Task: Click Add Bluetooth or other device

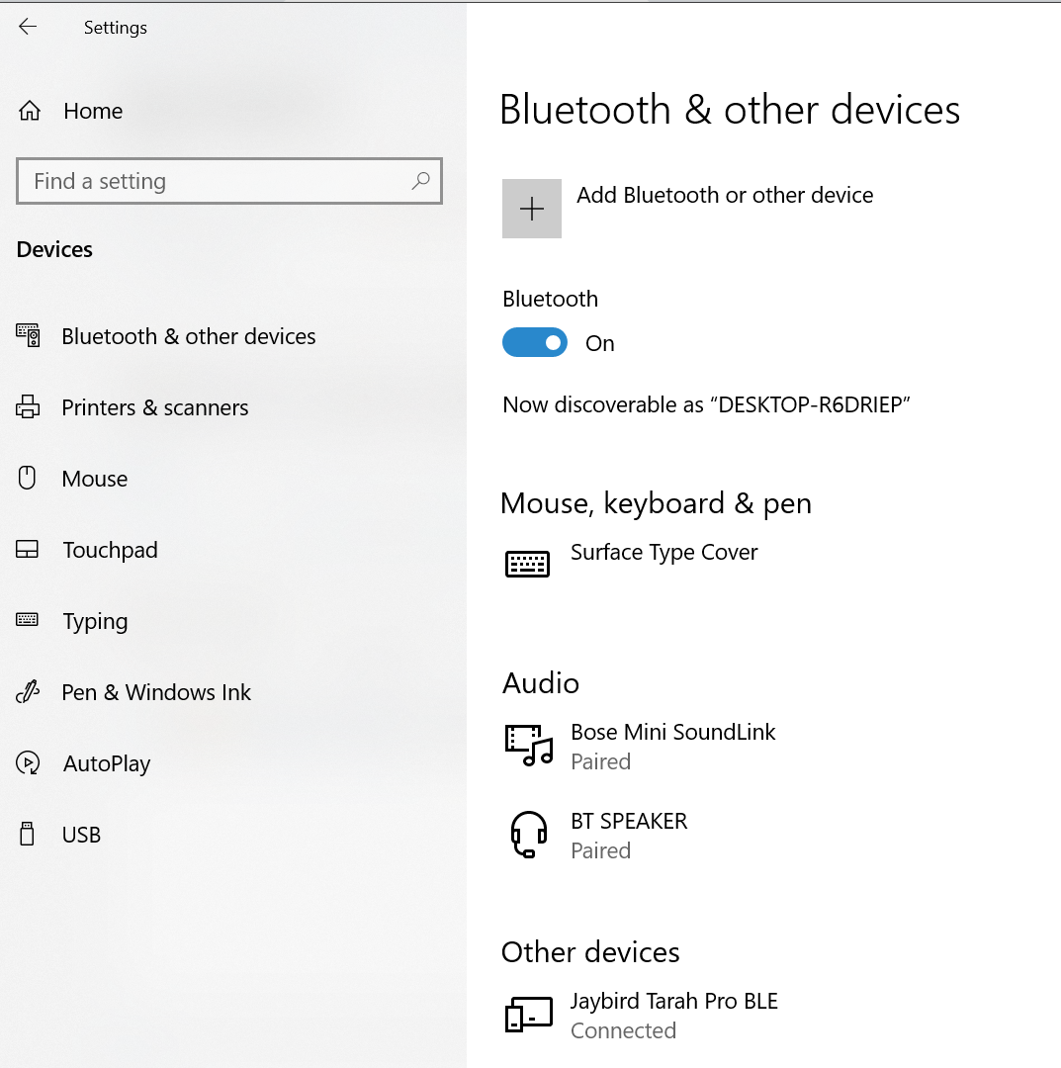Action: pos(725,195)
